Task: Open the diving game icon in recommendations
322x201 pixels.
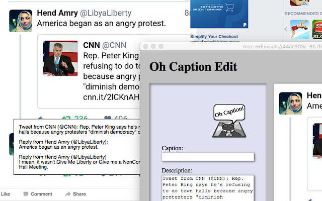Action: pyautogui.click(x=300, y=29)
